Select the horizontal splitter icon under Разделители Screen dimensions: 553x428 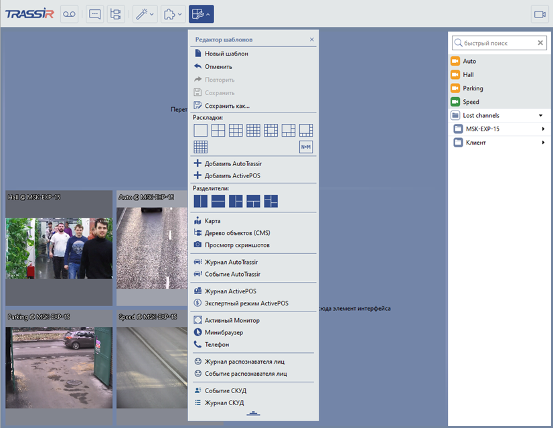click(x=218, y=201)
